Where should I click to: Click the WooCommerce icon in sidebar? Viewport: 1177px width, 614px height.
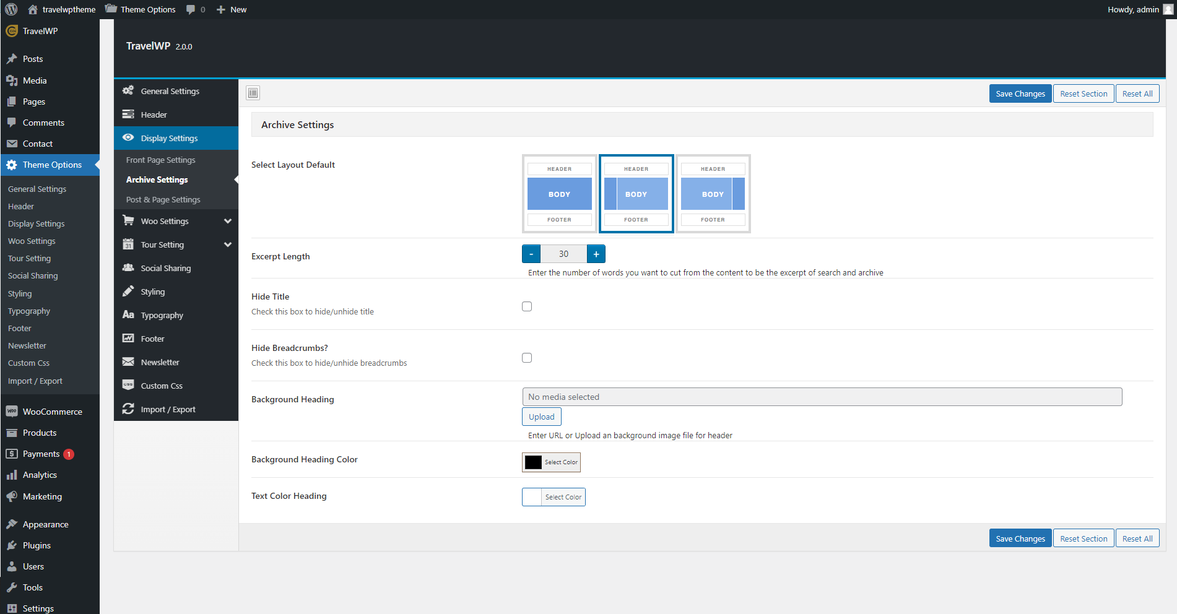[x=12, y=412]
